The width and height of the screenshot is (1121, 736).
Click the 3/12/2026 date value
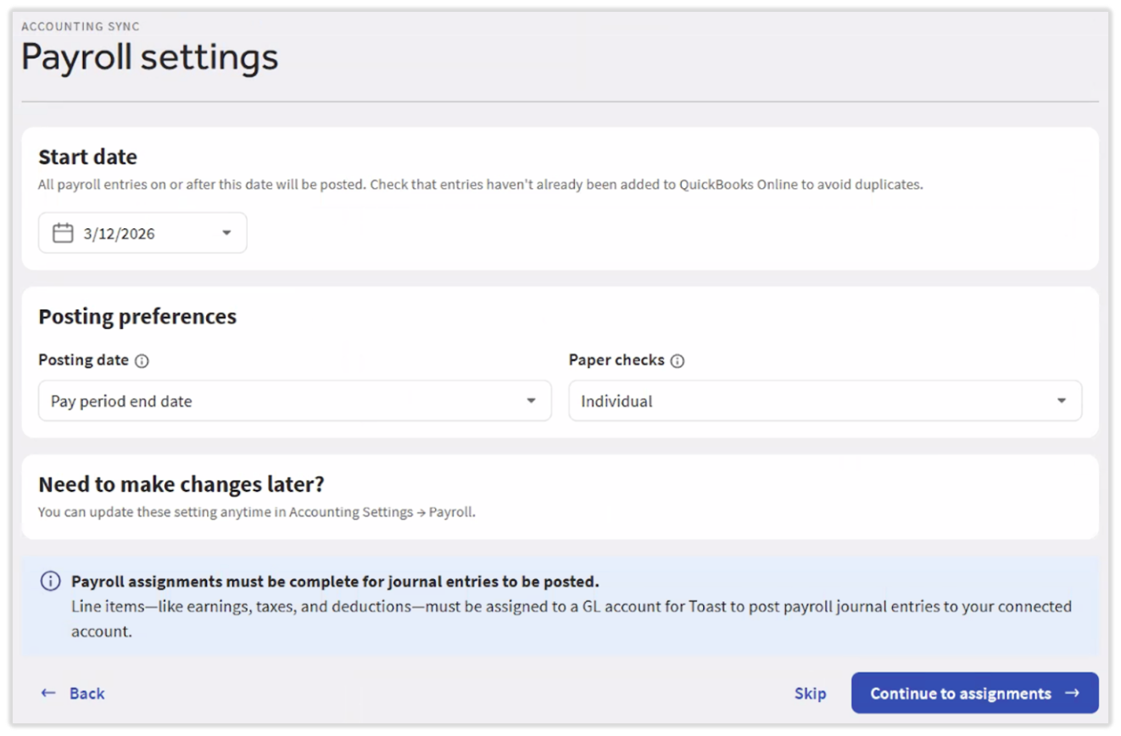119,234
